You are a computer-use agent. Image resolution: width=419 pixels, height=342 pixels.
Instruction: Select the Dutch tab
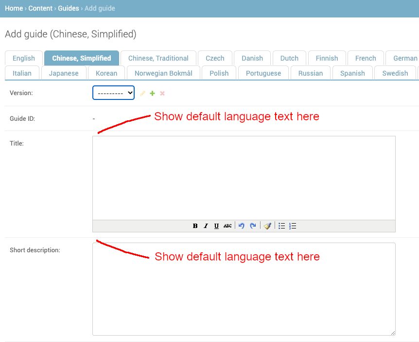pyautogui.click(x=289, y=58)
